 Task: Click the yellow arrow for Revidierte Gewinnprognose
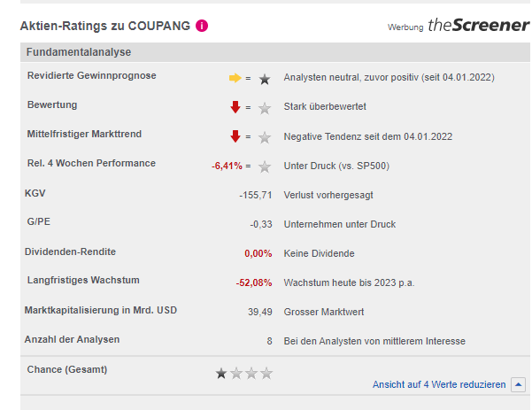(235, 78)
